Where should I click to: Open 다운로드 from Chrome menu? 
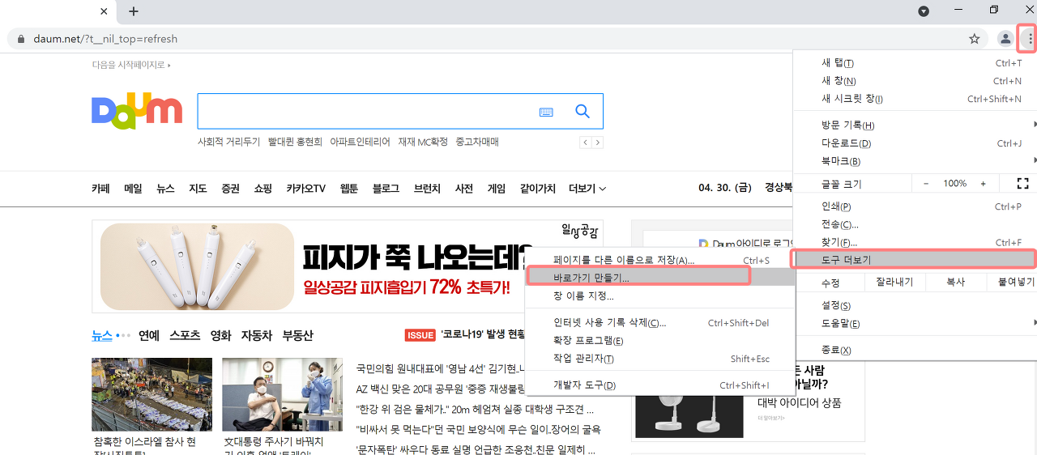click(915, 143)
